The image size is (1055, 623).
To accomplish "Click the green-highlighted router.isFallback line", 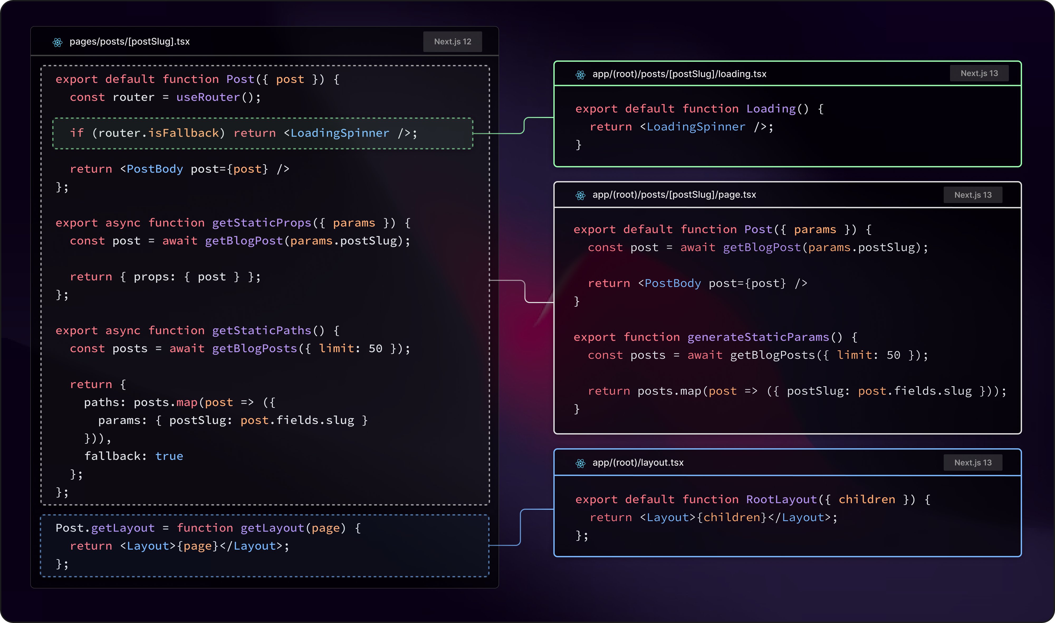I will (x=243, y=133).
